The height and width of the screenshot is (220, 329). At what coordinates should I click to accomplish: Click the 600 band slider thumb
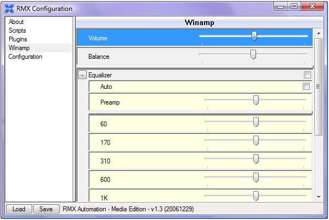click(x=256, y=178)
